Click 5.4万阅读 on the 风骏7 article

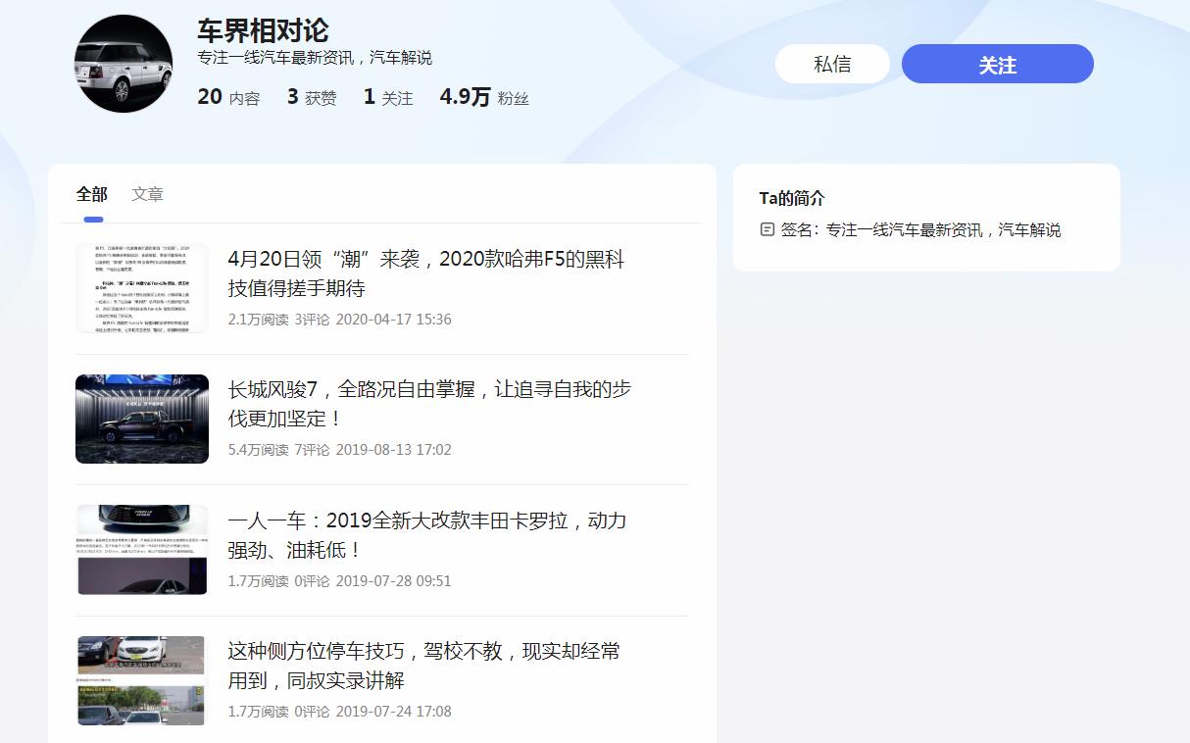[259, 450]
